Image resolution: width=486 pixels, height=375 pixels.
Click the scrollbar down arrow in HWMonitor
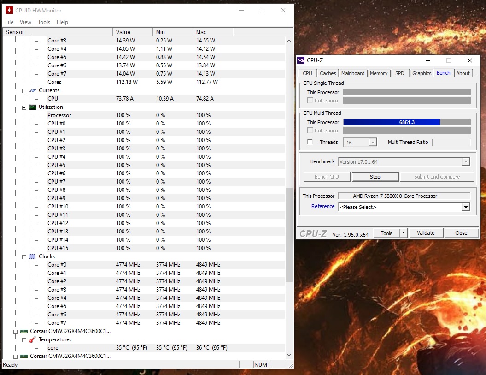pos(288,355)
